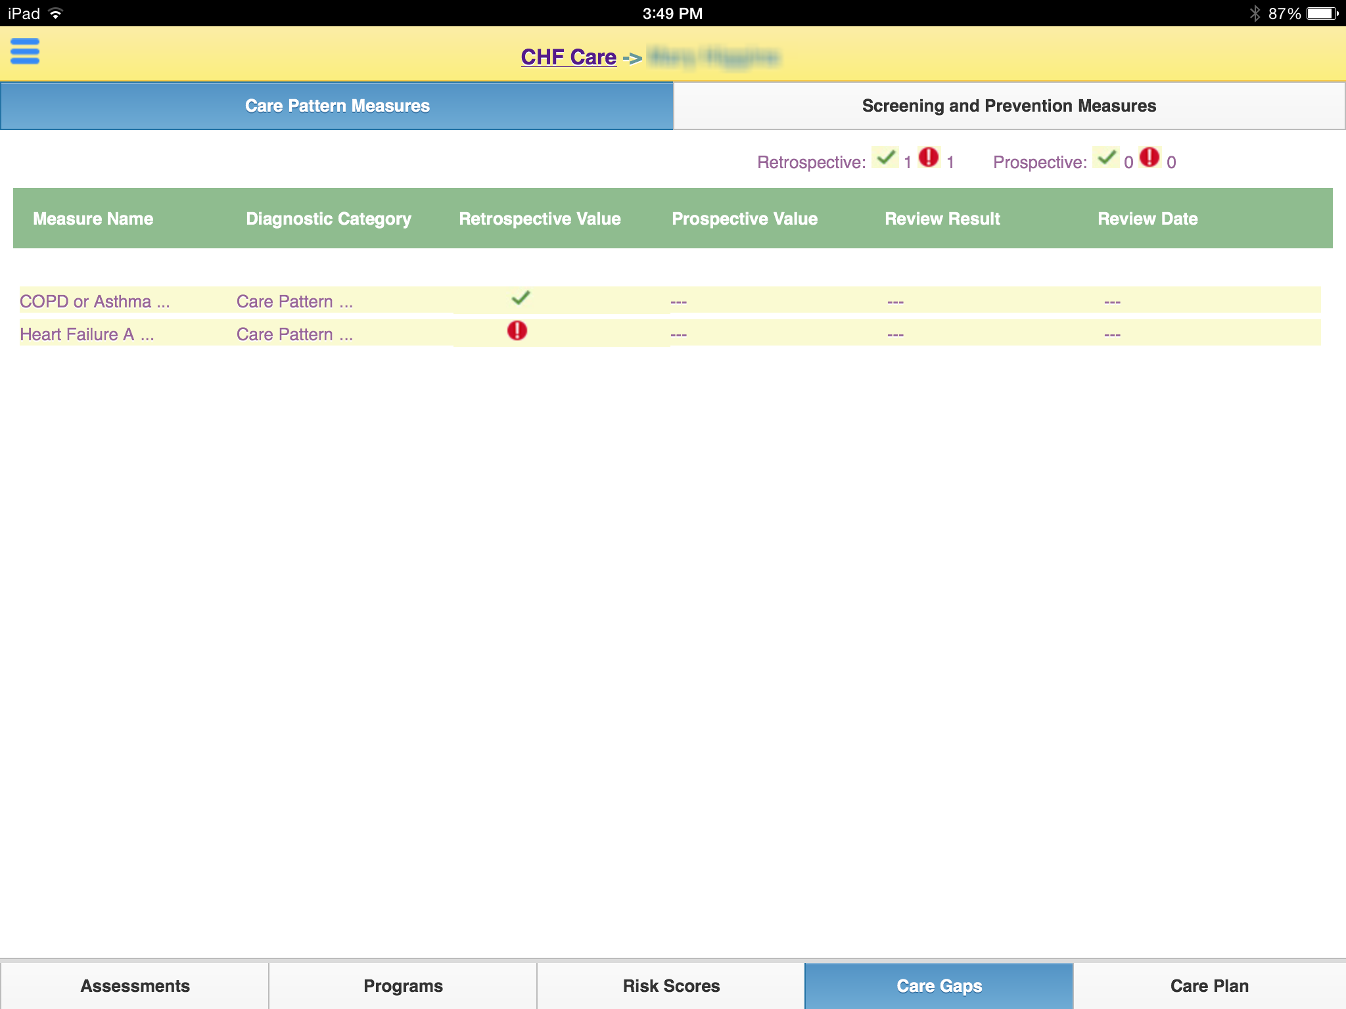Switch to the Care Plan tab

(x=1209, y=985)
